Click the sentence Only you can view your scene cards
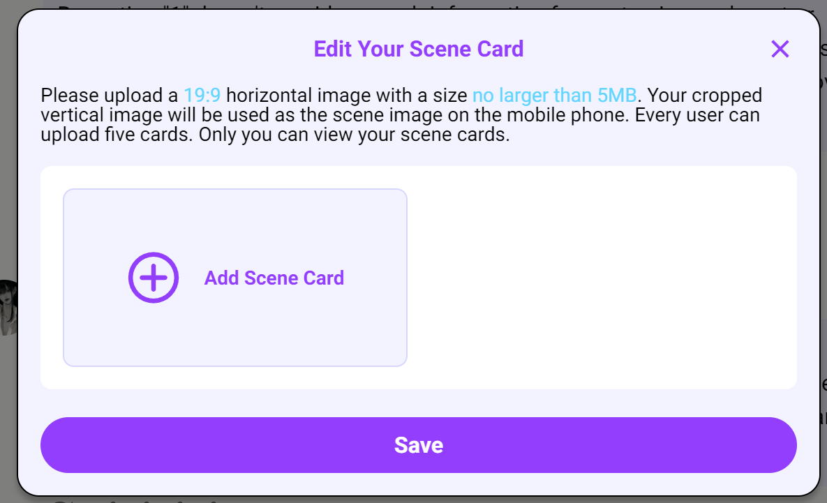The image size is (827, 503). coord(354,135)
